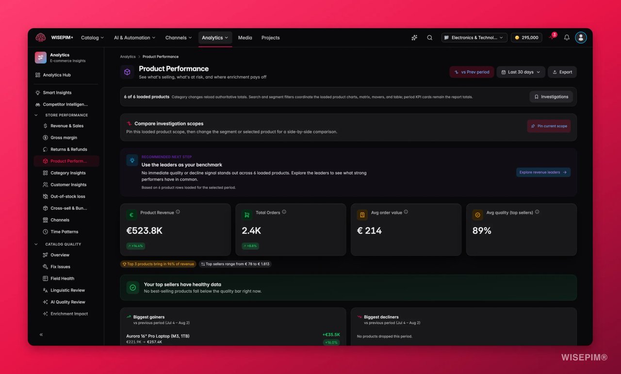The image size is (621, 374).
Task: Open the notifications bell icon
Action: point(567,38)
